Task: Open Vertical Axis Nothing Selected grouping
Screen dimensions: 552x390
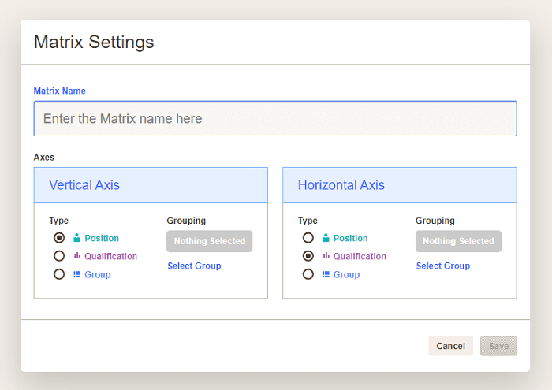Action: 210,241
